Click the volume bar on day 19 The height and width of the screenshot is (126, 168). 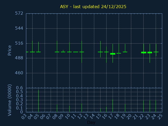coord(125,108)
